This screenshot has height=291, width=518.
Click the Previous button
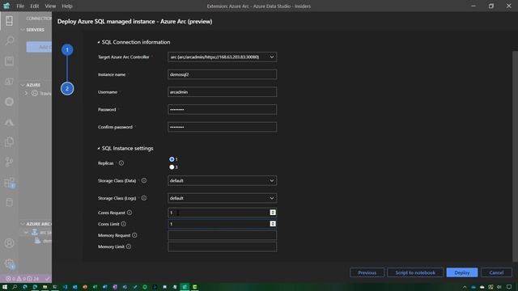coord(367,272)
